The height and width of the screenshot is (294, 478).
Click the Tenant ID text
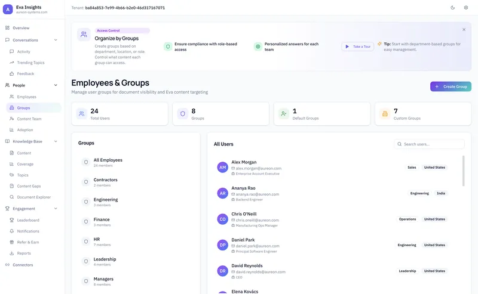[125, 8]
